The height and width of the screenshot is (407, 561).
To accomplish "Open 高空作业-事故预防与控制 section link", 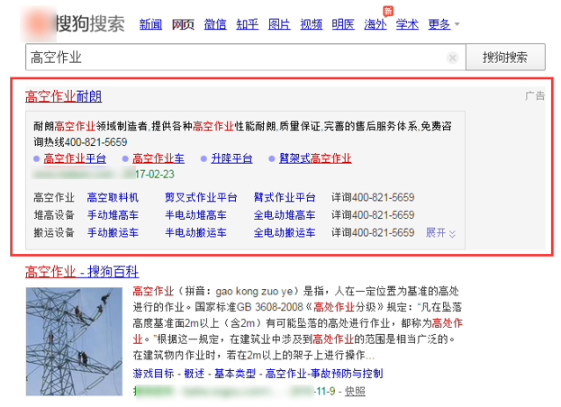I will (x=324, y=374).
